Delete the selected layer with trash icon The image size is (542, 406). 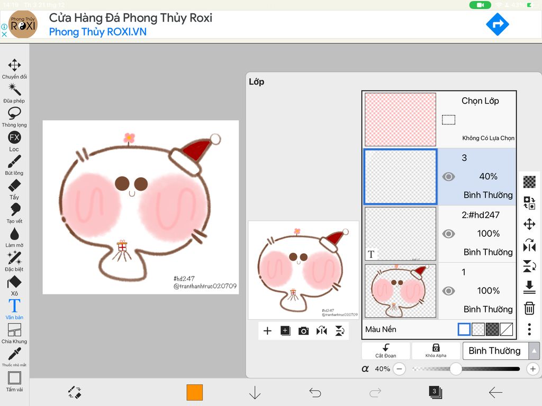[529, 308]
